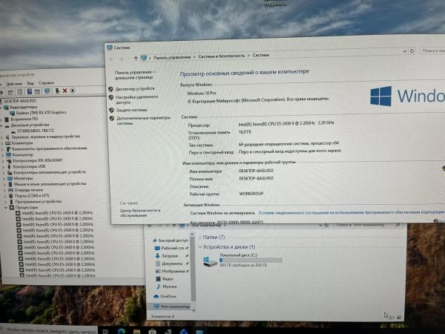The image size is (445, 334).
Task: Expand Мыши и иные указывающие устройства
Action: pos(4,184)
